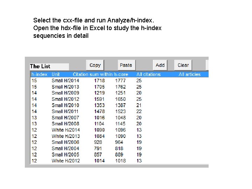Click the value 1048 in the list
252x189 pixels.
pos(120,118)
